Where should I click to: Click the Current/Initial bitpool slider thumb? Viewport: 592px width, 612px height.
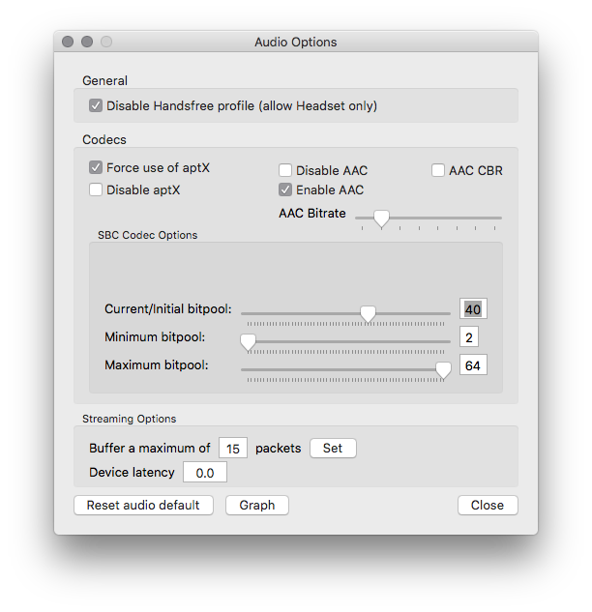[x=368, y=314]
